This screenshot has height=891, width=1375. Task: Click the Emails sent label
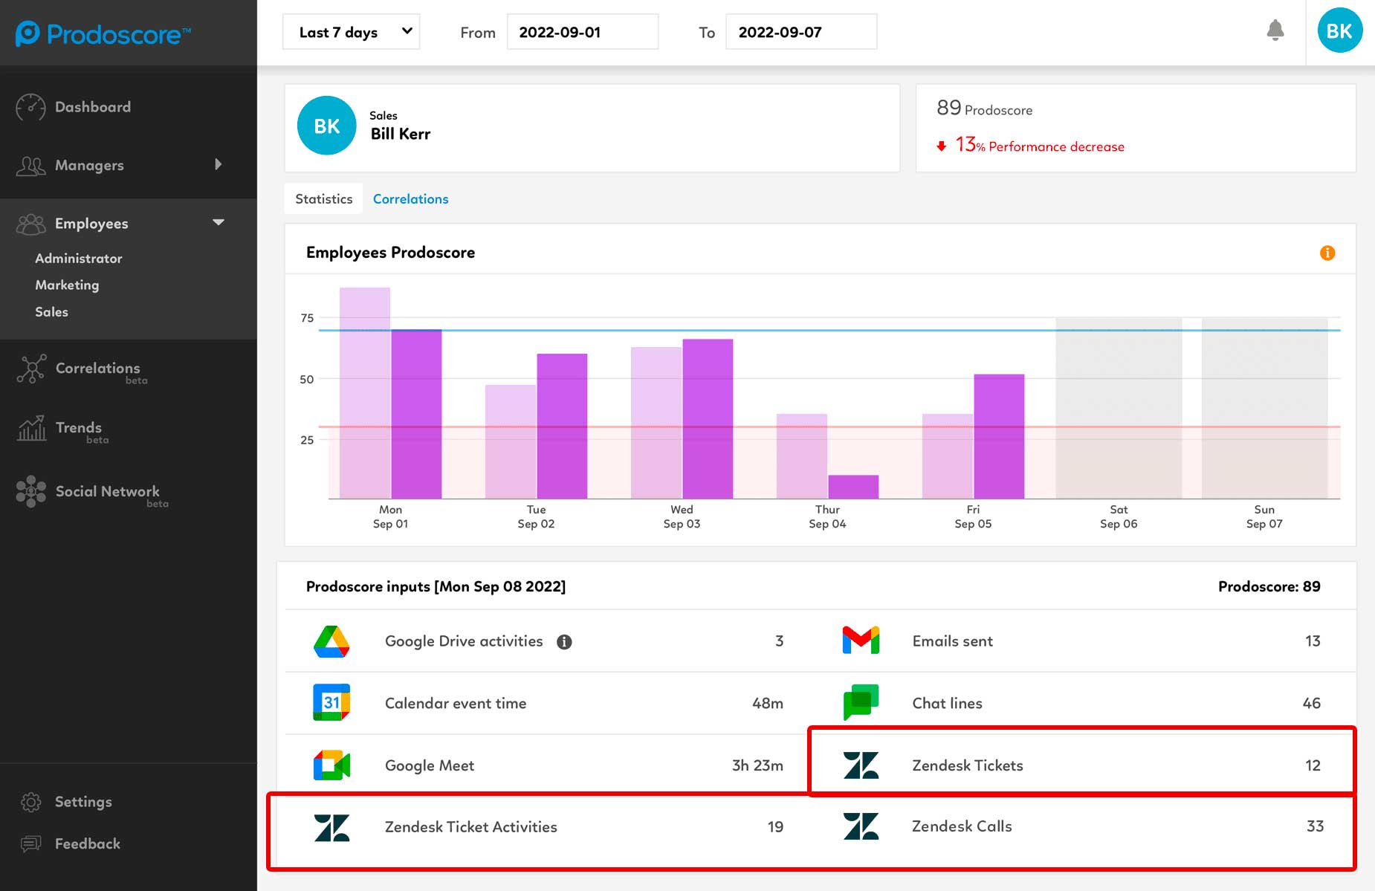[x=953, y=641]
